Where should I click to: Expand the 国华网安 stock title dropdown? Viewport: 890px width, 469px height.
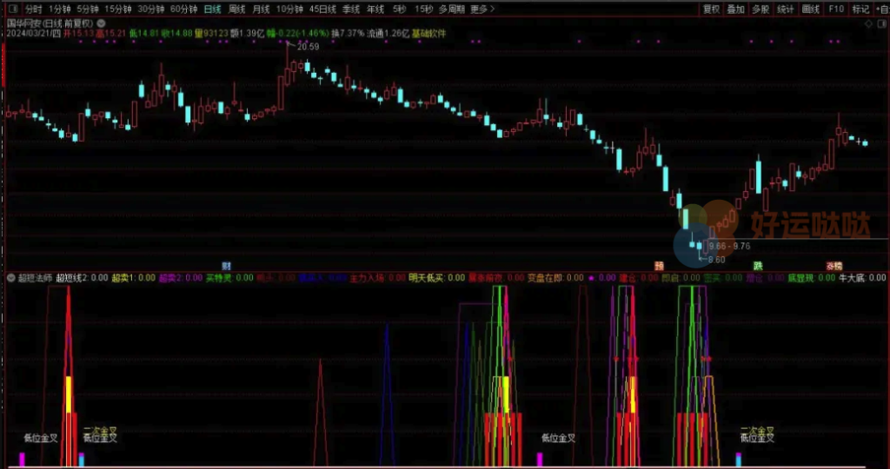[101, 23]
